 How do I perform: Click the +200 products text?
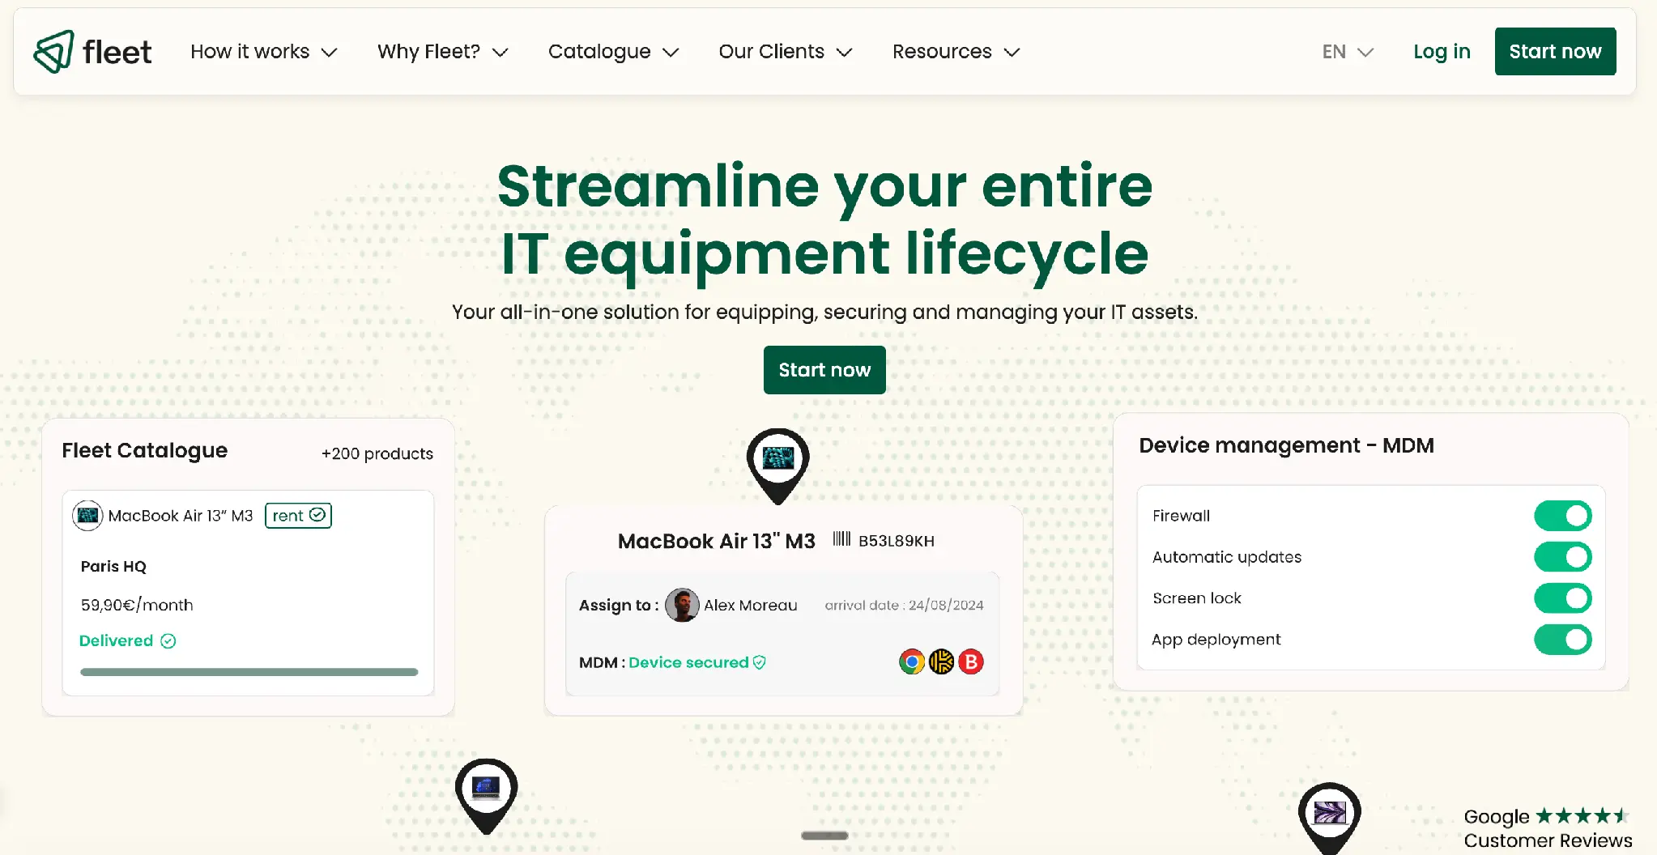[x=377, y=453]
